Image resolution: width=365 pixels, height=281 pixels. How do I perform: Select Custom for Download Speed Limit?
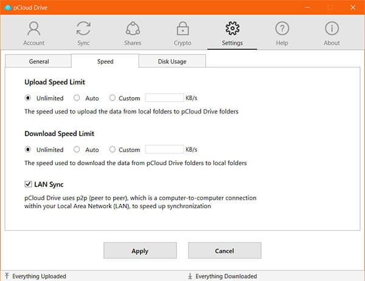(112, 149)
